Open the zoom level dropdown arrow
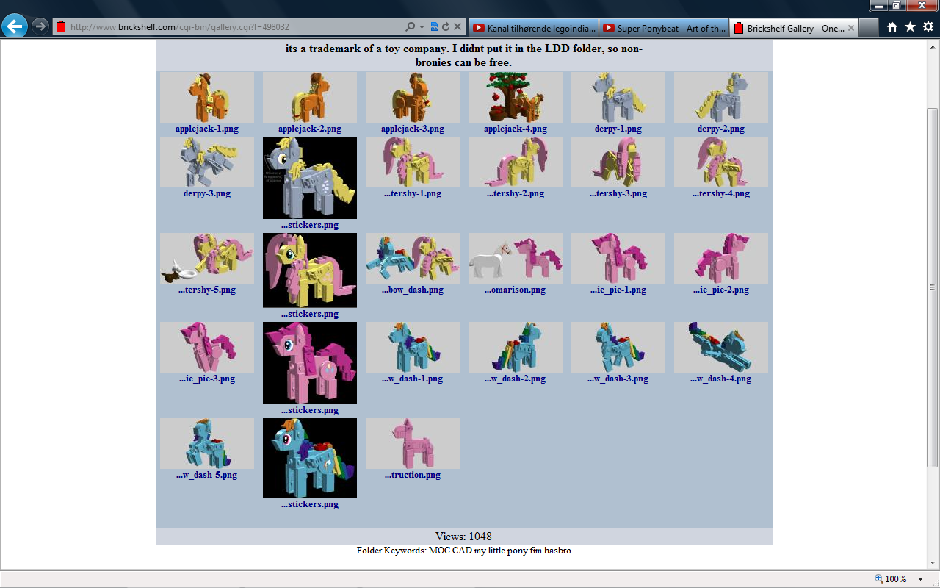The height and width of the screenshot is (588, 940). pyautogui.click(x=921, y=579)
